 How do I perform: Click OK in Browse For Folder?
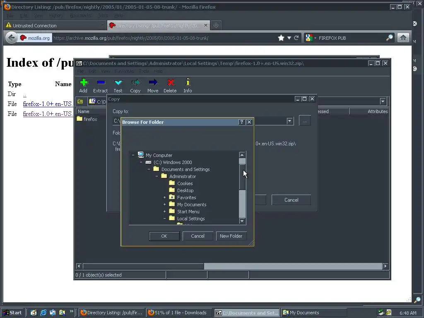164,236
